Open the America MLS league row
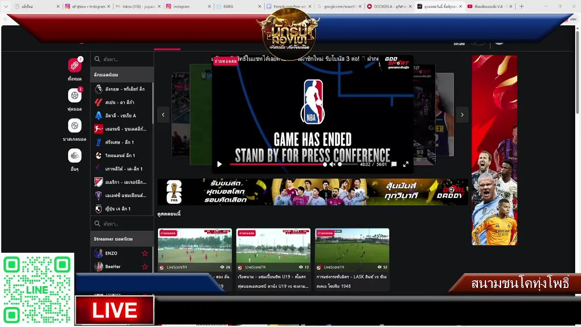This screenshot has height=327, width=581. [122, 182]
